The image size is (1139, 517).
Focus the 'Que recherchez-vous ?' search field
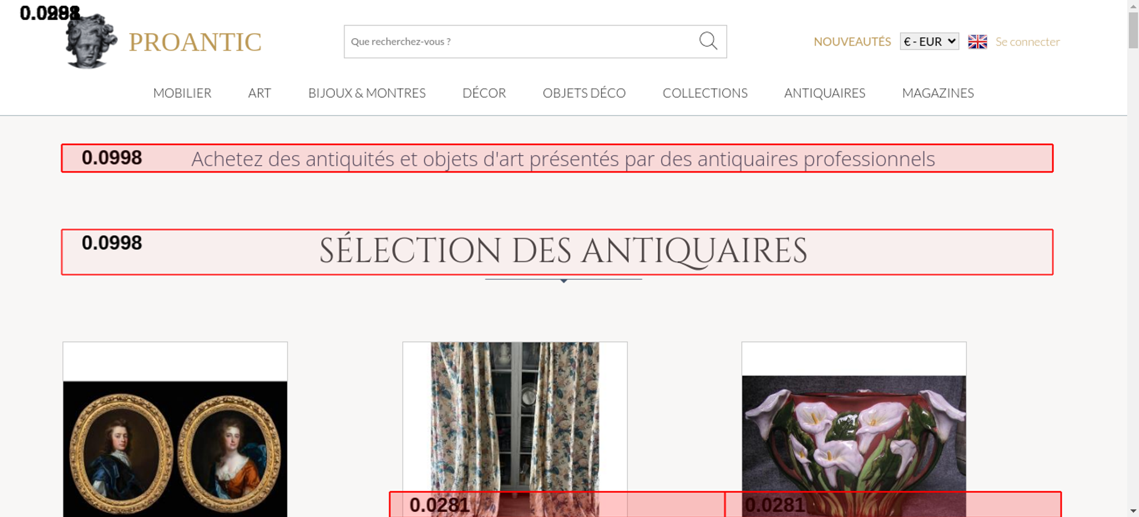pyautogui.click(x=518, y=42)
